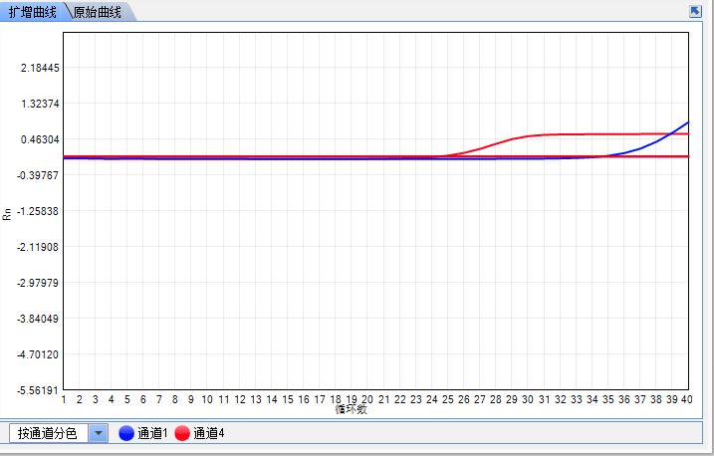Click the y-axis value 2.18445
This screenshot has width=714, height=456.
(40, 68)
